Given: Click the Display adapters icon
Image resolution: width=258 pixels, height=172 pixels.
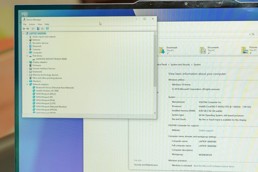Looking at the screenshot, I should click(30, 62).
